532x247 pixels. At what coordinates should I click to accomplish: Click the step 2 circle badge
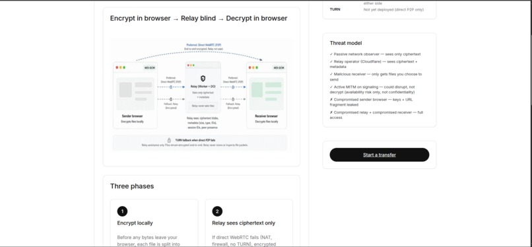[x=217, y=211]
